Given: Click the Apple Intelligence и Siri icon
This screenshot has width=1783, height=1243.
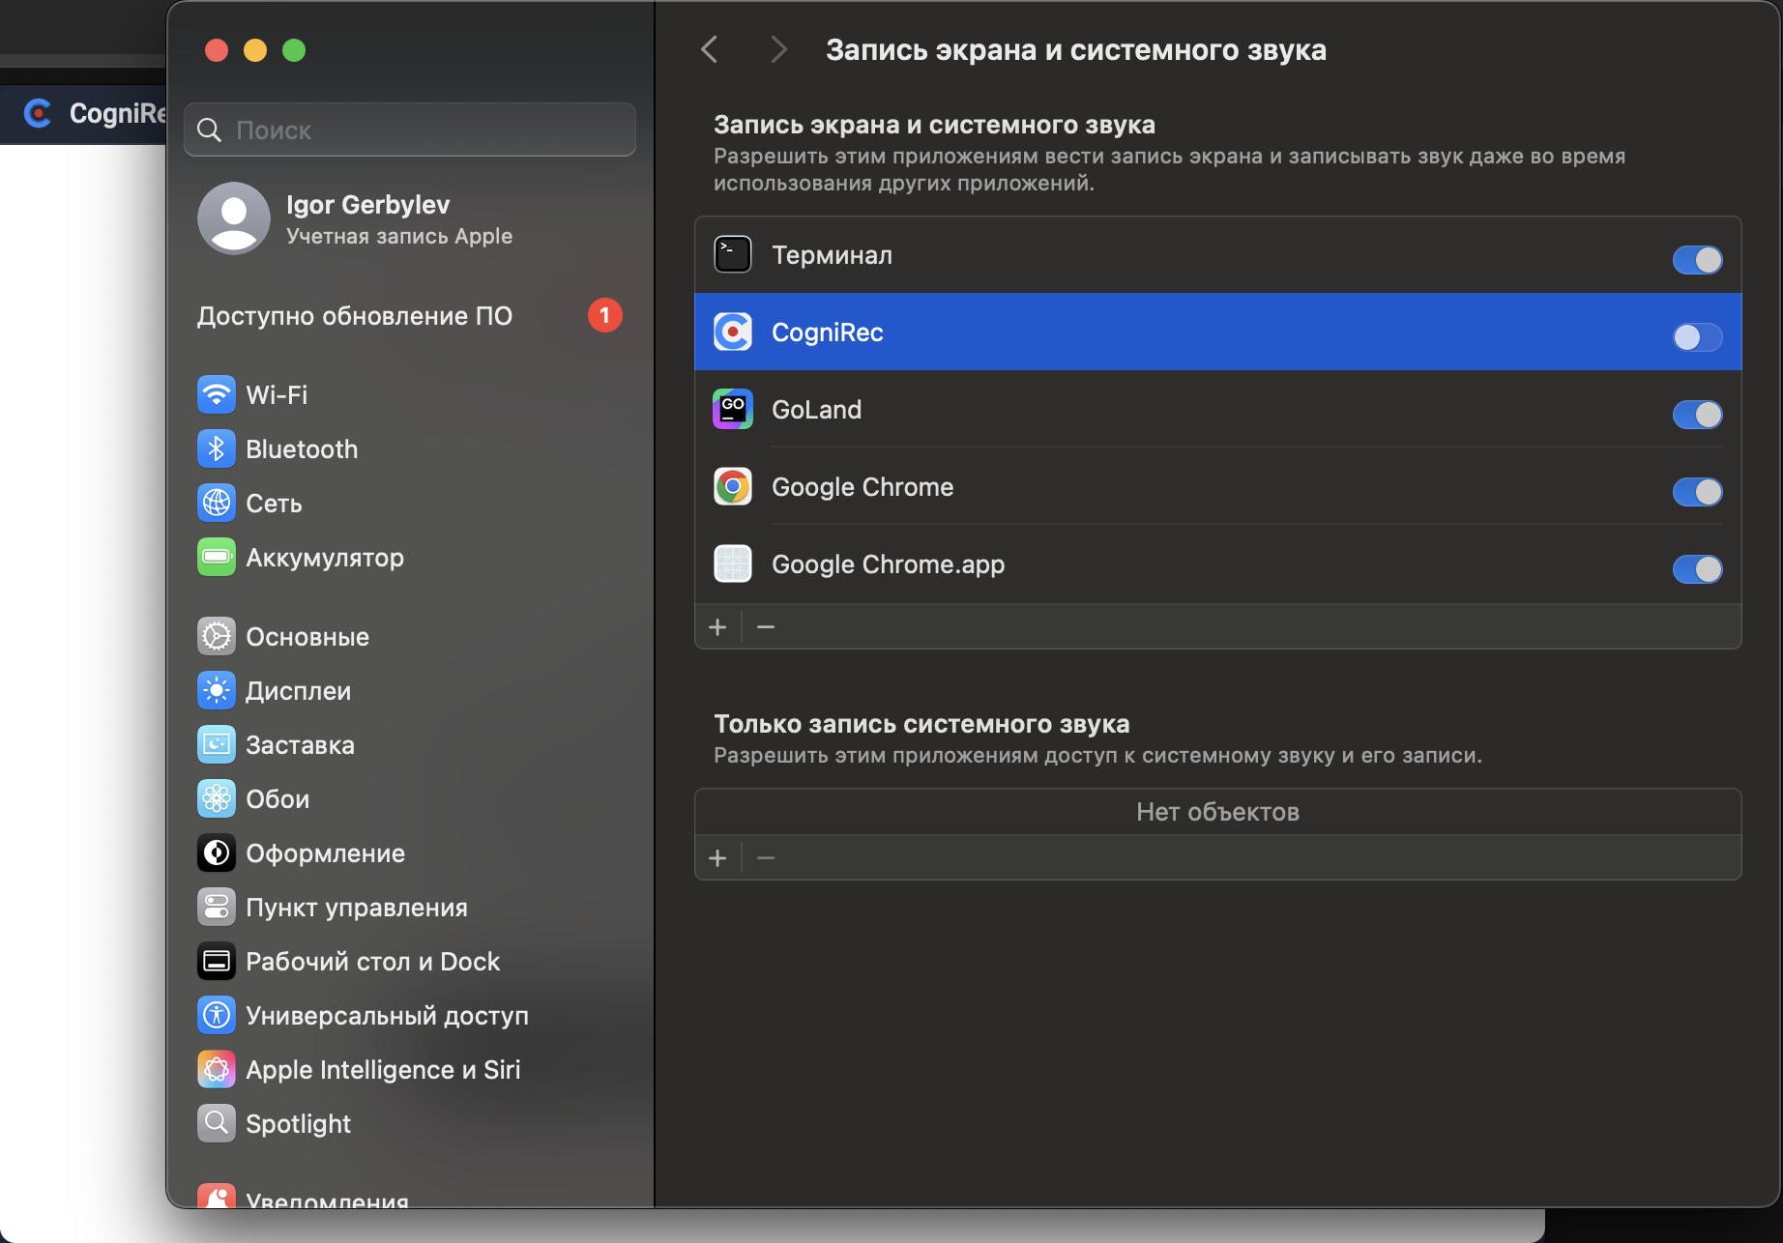Looking at the screenshot, I should (216, 1069).
